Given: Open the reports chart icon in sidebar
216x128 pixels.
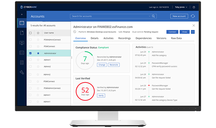Looking at the screenshot, I should click(x=22, y=63).
